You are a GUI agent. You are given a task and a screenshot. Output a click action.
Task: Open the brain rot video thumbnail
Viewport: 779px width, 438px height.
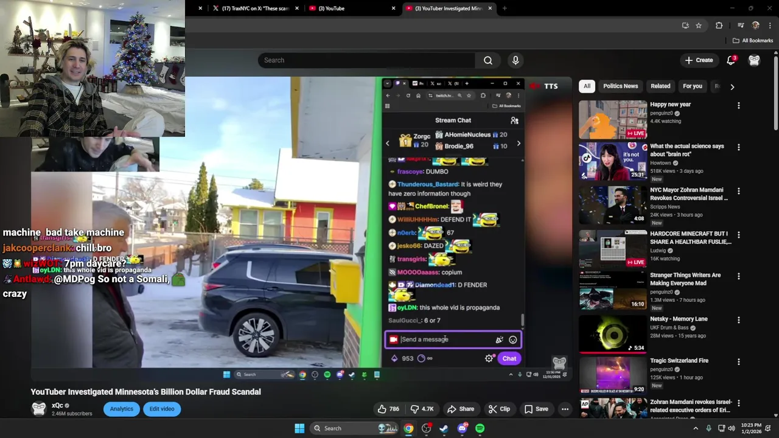613,161
